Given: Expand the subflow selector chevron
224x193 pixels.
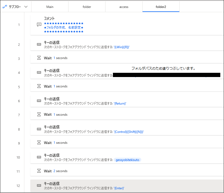Looking at the screenshot, I should coord(26,6).
